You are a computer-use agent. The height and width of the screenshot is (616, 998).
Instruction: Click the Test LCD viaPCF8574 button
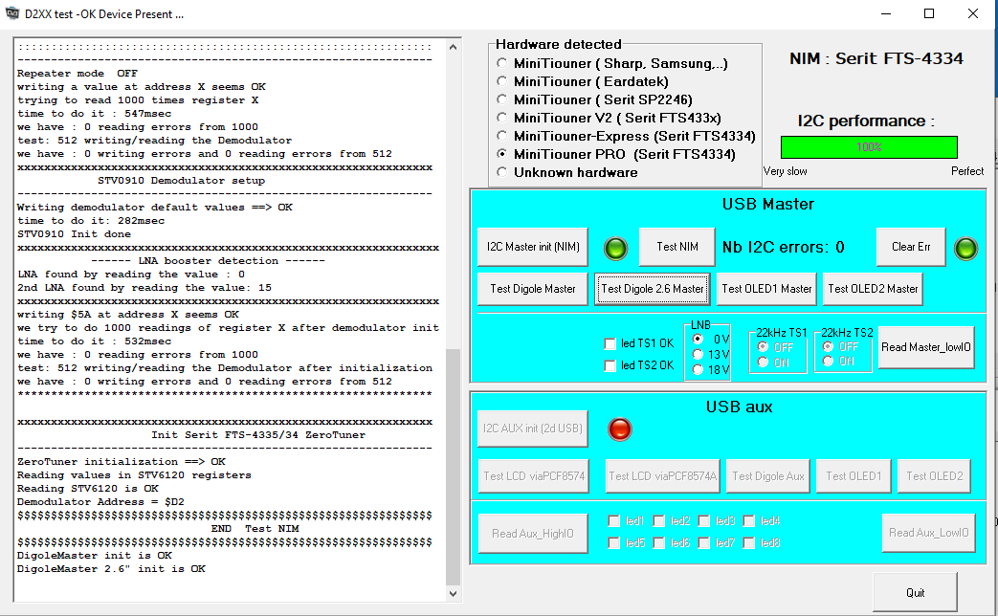pos(533,476)
